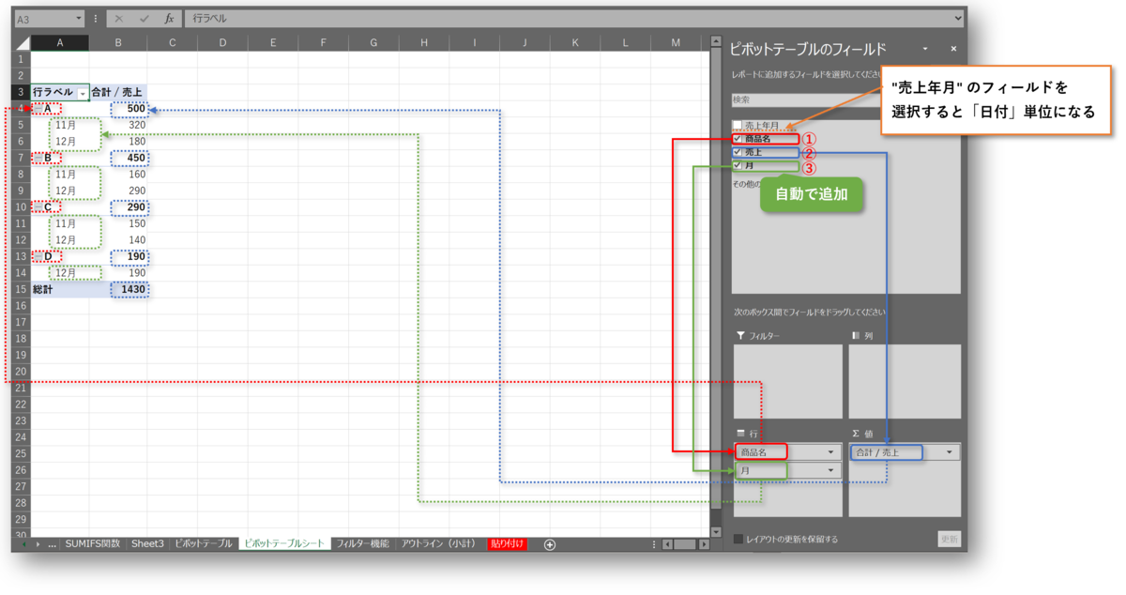
Task: Click the Σ icon next to 値 label
Action: (x=856, y=433)
